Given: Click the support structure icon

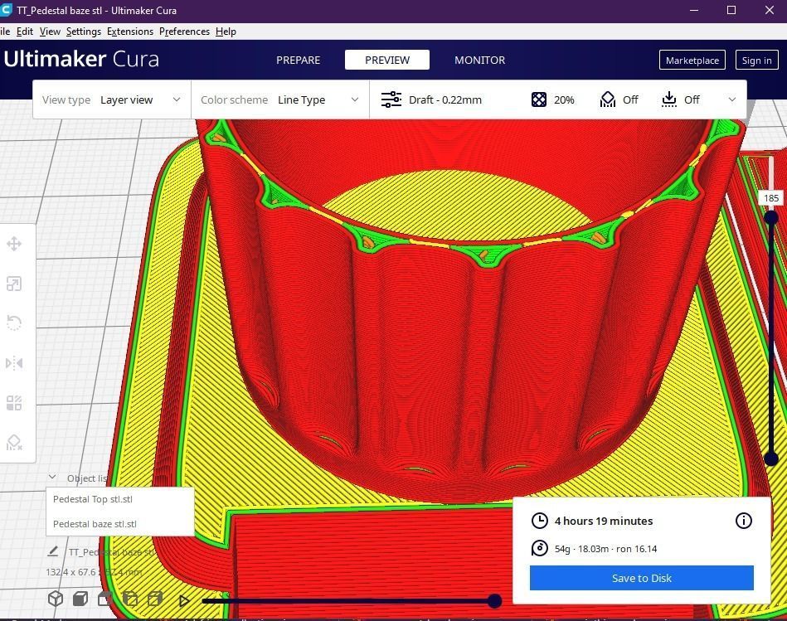Looking at the screenshot, I should (x=607, y=99).
